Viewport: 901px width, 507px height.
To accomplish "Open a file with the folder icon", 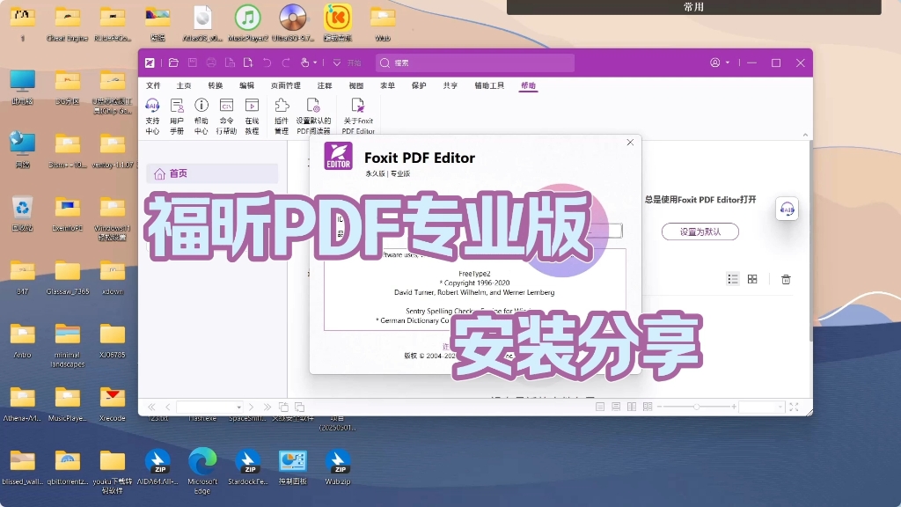I will click(173, 62).
